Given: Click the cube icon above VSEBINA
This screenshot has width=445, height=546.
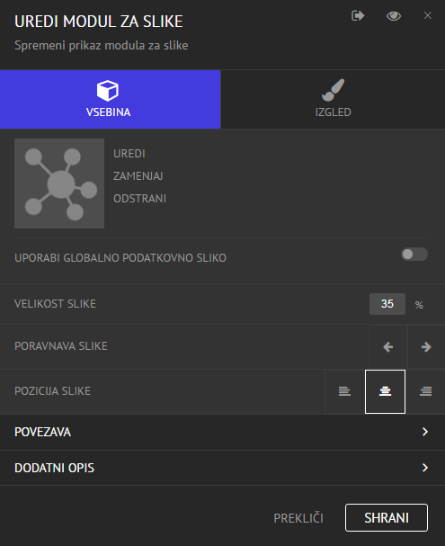Looking at the screenshot, I should pos(108,91).
